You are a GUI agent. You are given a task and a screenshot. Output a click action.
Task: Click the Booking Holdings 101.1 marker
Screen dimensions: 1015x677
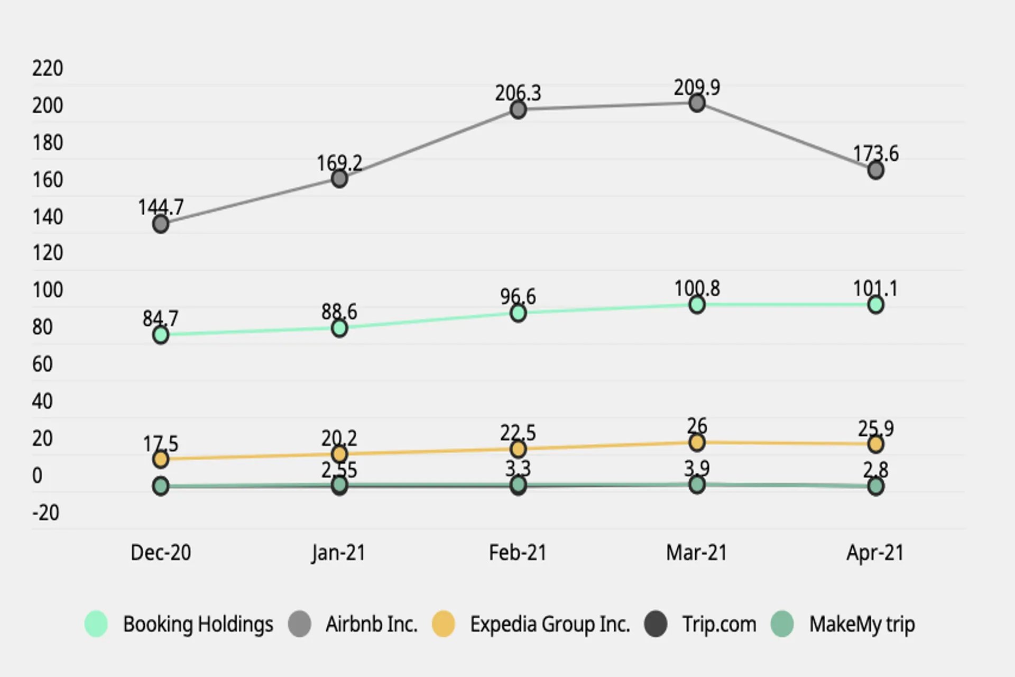[x=875, y=305]
